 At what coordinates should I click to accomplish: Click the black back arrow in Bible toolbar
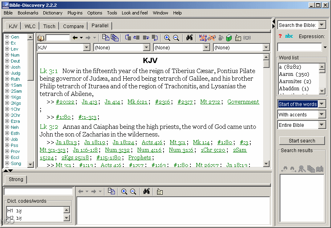click(75, 38)
